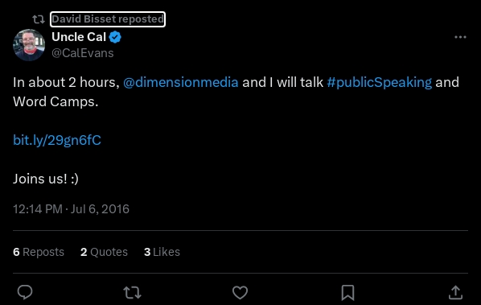The height and width of the screenshot is (305, 481).
Task: Open Uncle Cal's profile picture
Action: (x=29, y=45)
